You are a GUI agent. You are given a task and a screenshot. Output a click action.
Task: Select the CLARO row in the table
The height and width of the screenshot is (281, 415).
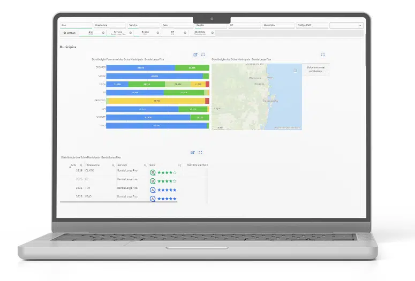tap(94, 171)
